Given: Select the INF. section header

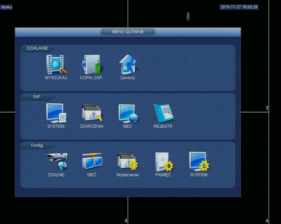Looking at the screenshot, I should point(37,97).
